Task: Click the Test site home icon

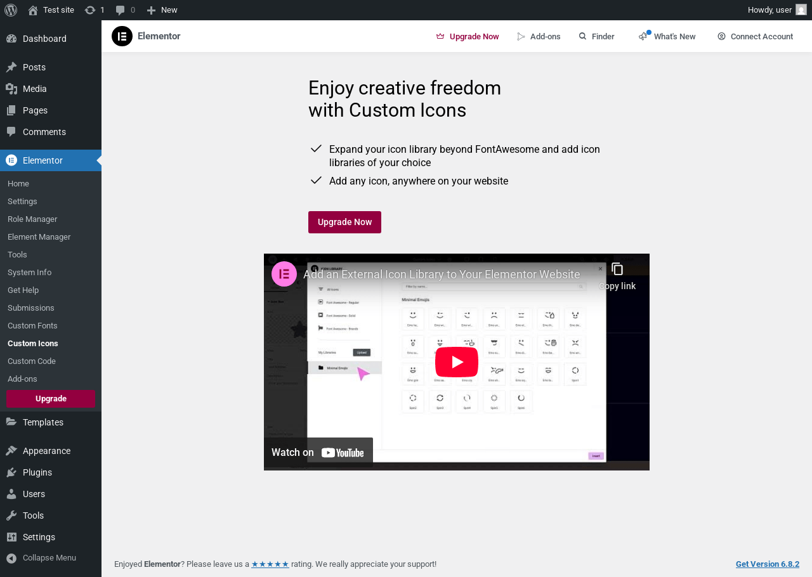Action: (33, 10)
